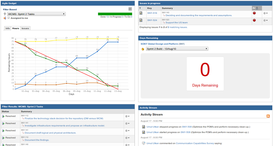The image size is (274, 146).
Task: Click the Resolved status icon for Document the findings
Action: point(3,138)
